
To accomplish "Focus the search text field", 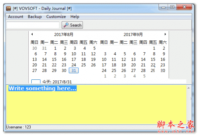I will pos(33,25).
